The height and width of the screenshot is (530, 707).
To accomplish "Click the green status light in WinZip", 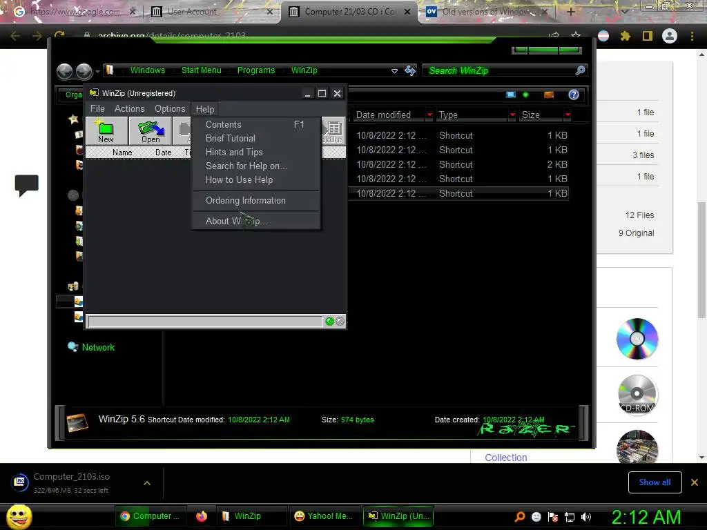I will (329, 322).
